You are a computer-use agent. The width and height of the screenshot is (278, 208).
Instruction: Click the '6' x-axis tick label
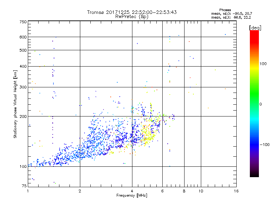pos(162,191)
